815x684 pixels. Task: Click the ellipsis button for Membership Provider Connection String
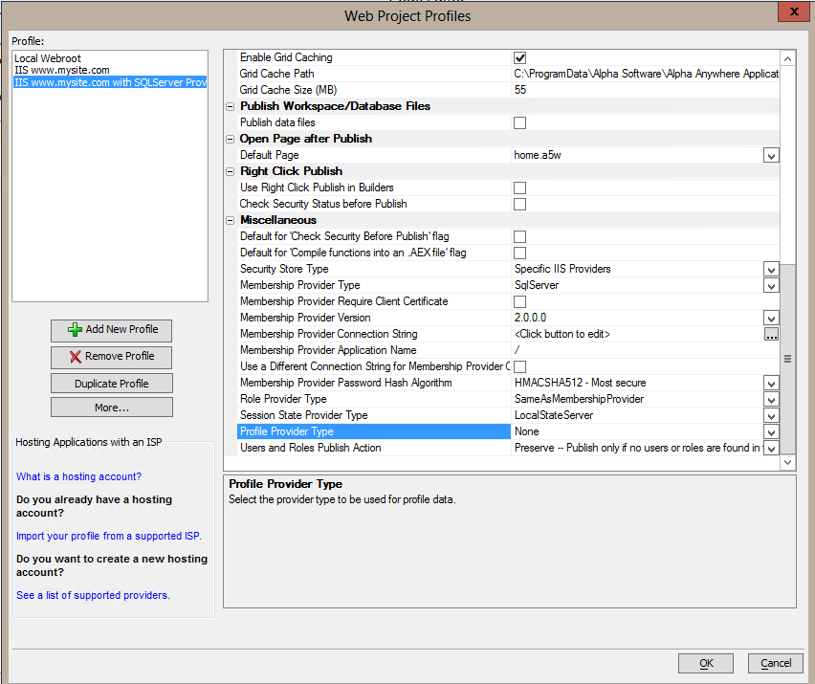point(771,334)
